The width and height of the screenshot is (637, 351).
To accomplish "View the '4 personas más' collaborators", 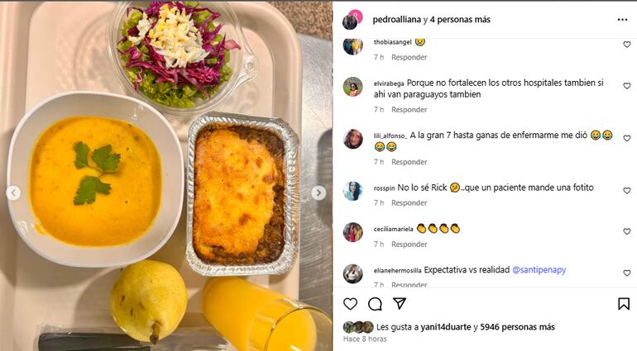I will pos(460,20).
